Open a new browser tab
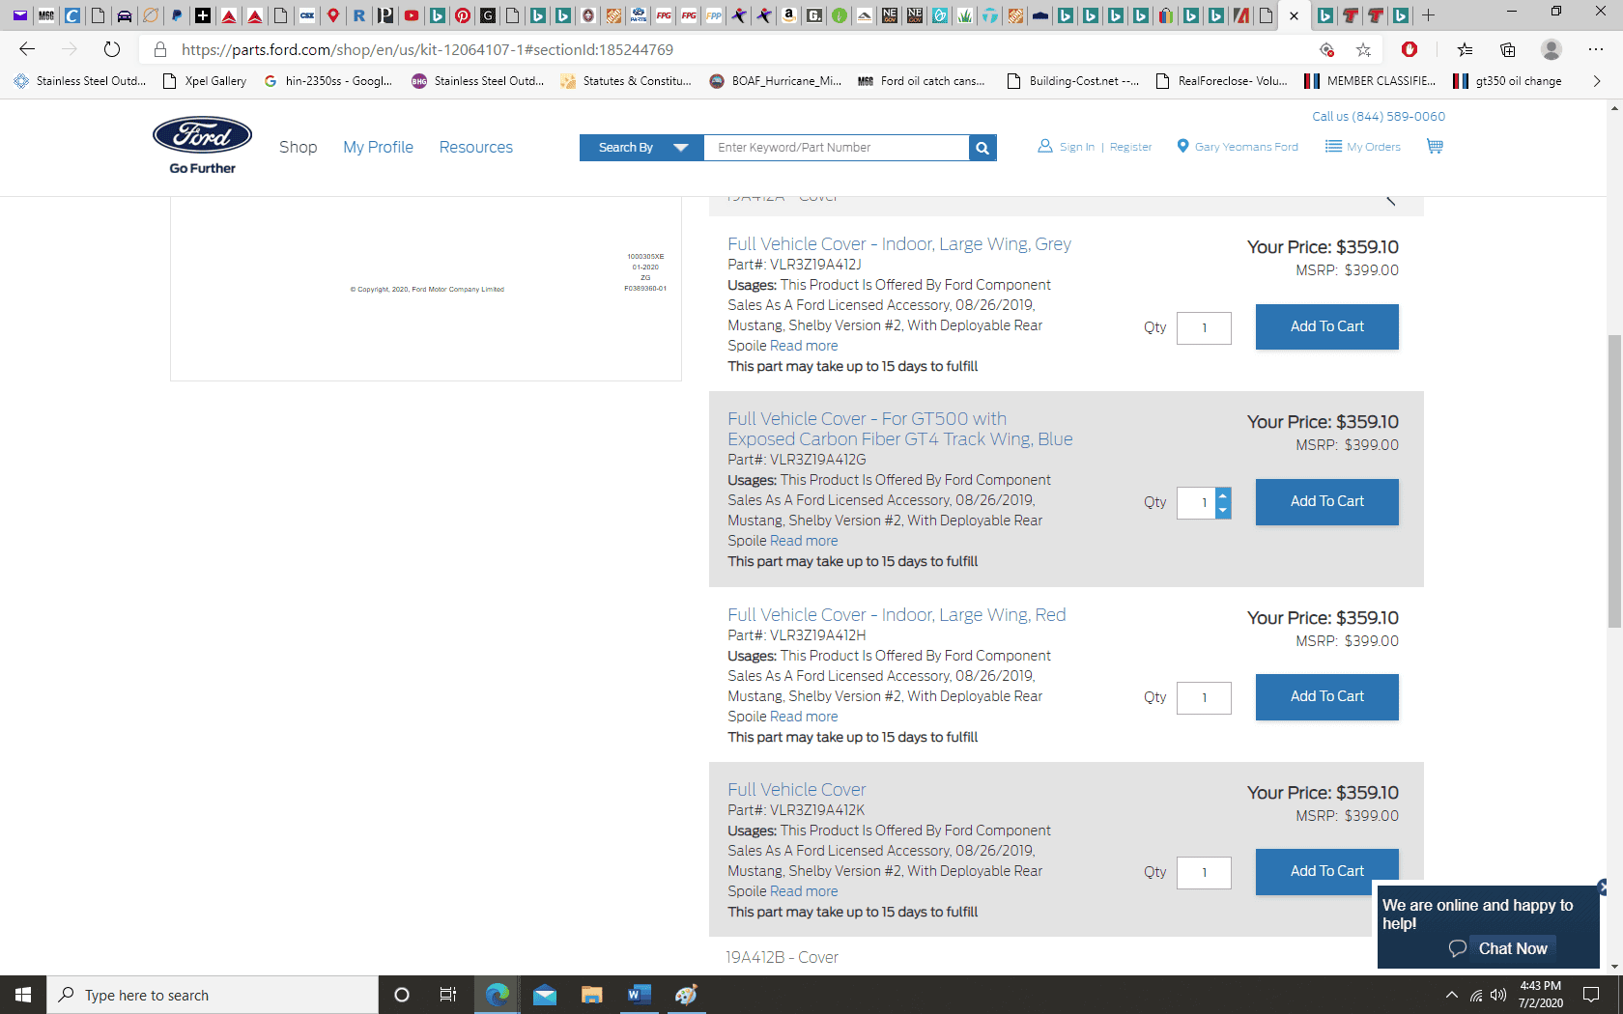 pyautogui.click(x=1428, y=15)
